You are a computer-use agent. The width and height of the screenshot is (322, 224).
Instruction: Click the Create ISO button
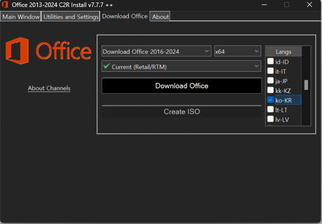point(182,112)
